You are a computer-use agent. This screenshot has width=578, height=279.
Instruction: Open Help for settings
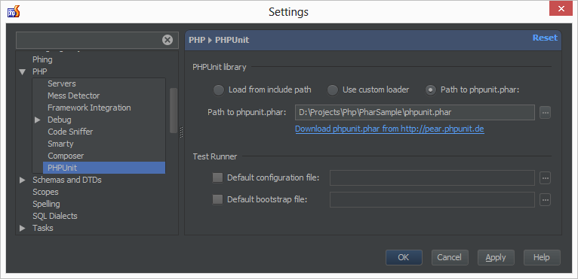[542, 257]
